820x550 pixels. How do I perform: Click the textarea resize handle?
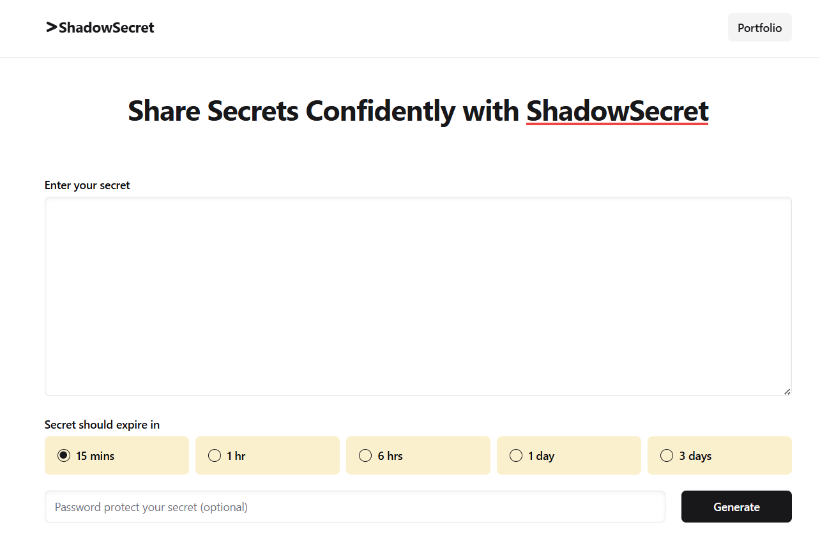(786, 390)
